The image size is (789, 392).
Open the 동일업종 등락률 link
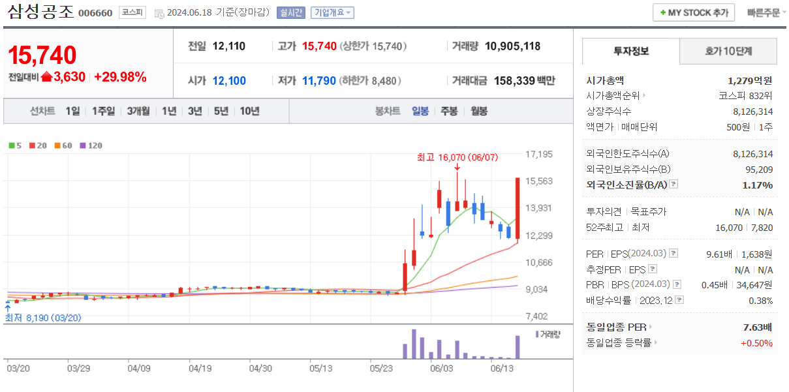[622, 342]
